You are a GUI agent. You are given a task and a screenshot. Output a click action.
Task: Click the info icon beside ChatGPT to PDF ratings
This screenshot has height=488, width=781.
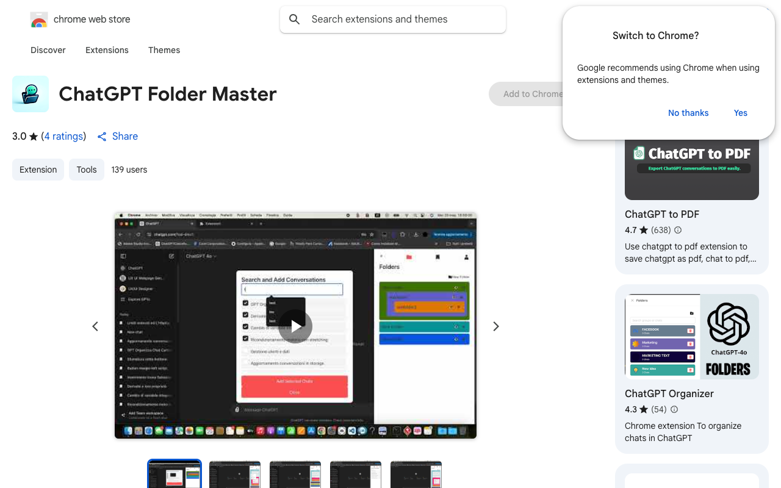[678, 230]
